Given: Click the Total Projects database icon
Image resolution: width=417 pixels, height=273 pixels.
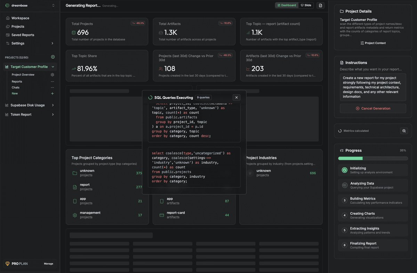Looking at the screenshot, I should [74, 33].
